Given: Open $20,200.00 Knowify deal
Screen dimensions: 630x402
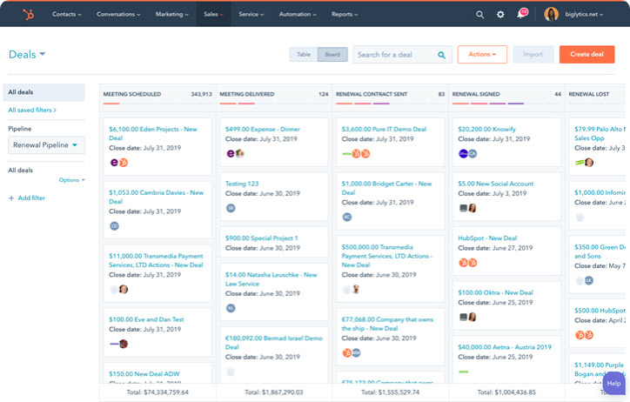Looking at the screenshot, I should click(486, 129).
